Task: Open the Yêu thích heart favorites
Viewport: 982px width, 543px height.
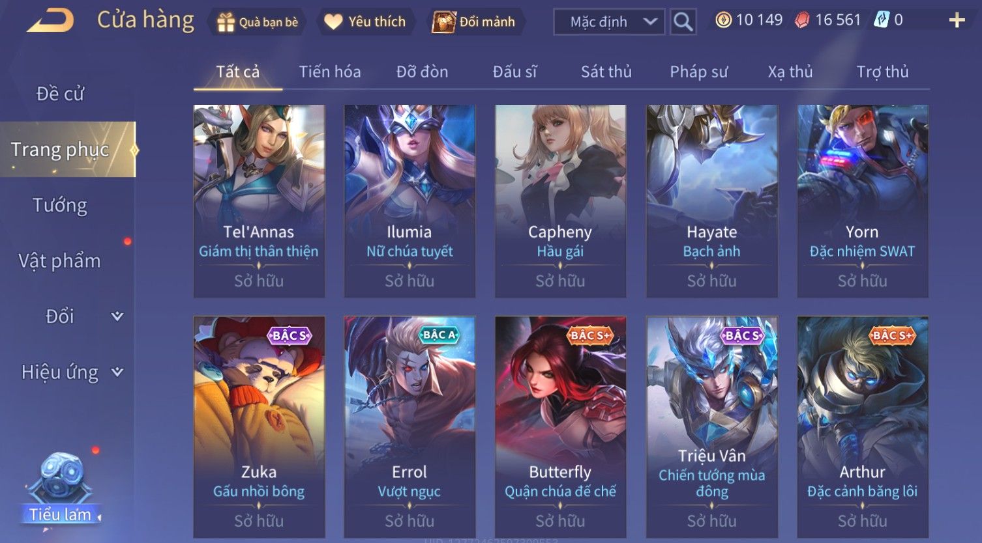Action: pyautogui.click(x=365, y=21)
